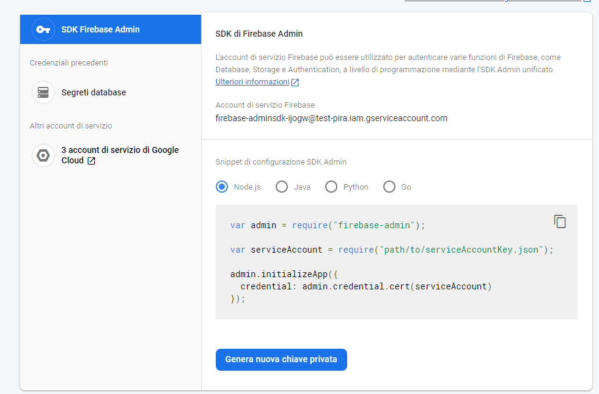This screenshot has height=394, width=599.
Task: Click the code line var admin = require
Action: [328, 225]
